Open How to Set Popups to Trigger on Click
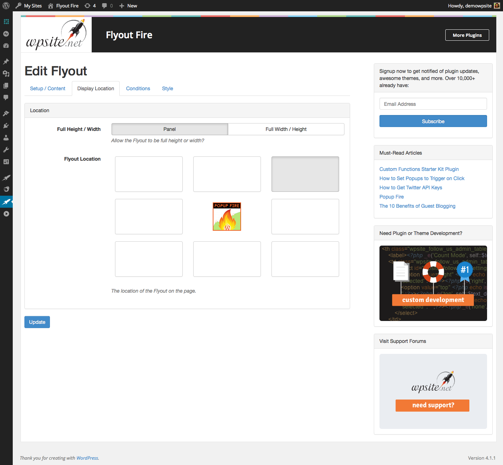The width and height of the screenshot is (503, 465). [422, 178]
